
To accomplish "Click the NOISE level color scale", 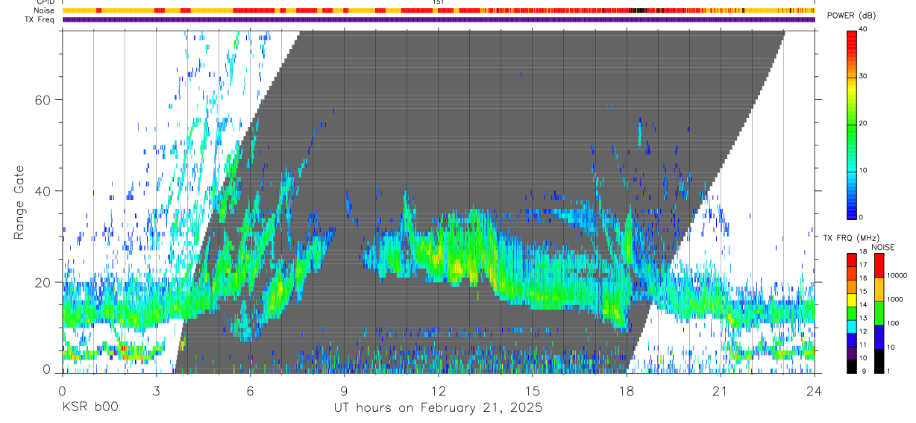I will click(879, 313).
